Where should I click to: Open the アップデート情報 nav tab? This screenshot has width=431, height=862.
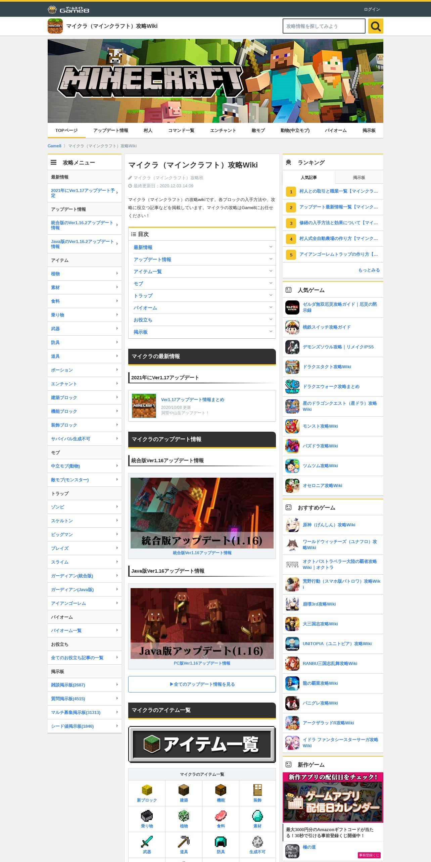click(x=111, y=130)
